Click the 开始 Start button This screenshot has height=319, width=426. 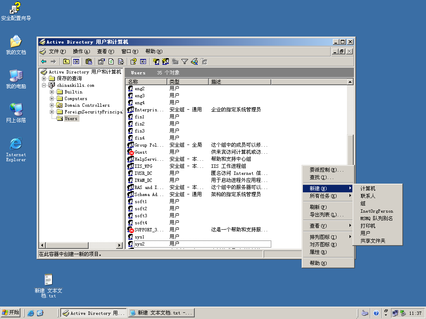coord(11,313)
